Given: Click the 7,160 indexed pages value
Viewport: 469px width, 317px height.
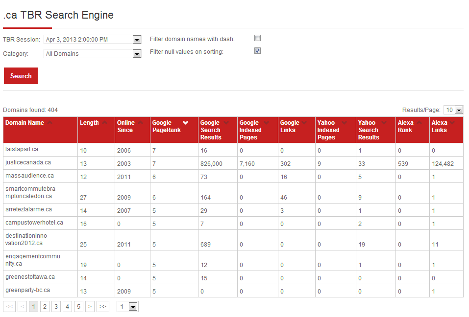Looking at the screenshot, I should (x=247, y=164).
